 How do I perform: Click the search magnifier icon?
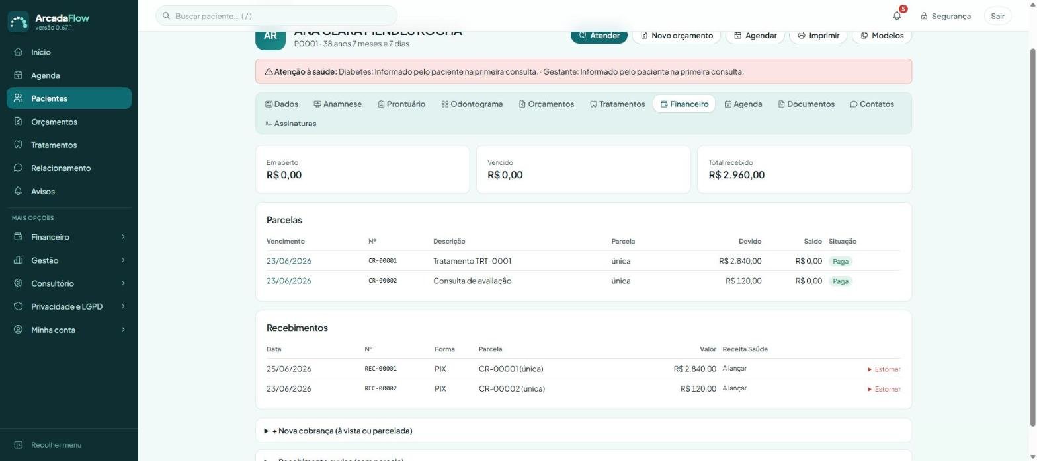point(167,16)
